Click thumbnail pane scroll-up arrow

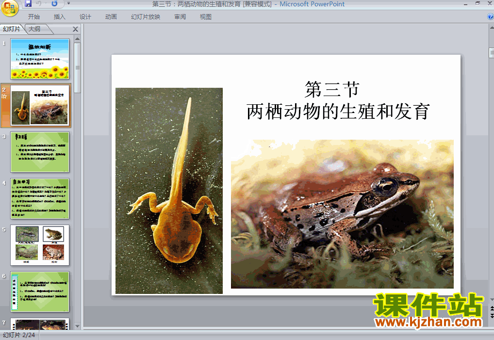77,39
